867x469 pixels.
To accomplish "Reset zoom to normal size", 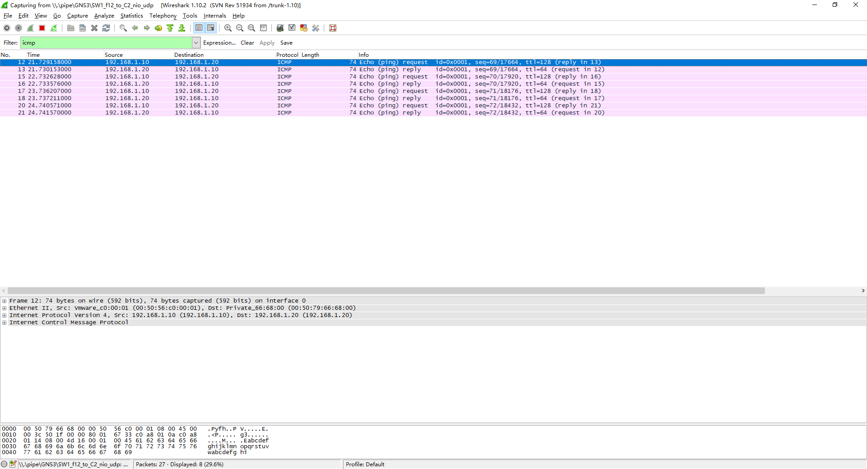I will (252, 28).
